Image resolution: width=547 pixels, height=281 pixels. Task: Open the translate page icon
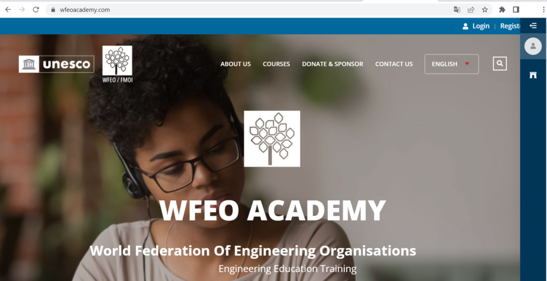457,10
